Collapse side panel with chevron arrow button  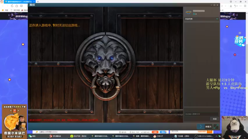[x=201, y=127]
